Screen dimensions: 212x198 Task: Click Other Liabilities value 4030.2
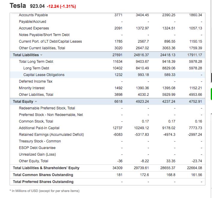coord(143,95)
